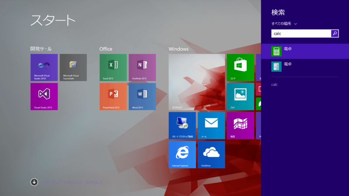
Task: Click the new apps installed notification text
Action: coord(72,182)
